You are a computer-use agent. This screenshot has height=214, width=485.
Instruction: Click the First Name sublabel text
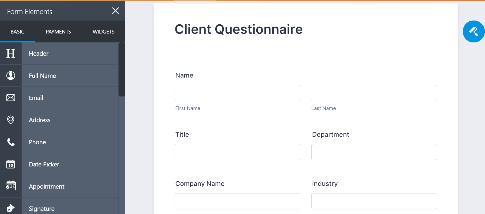(188, 108)
